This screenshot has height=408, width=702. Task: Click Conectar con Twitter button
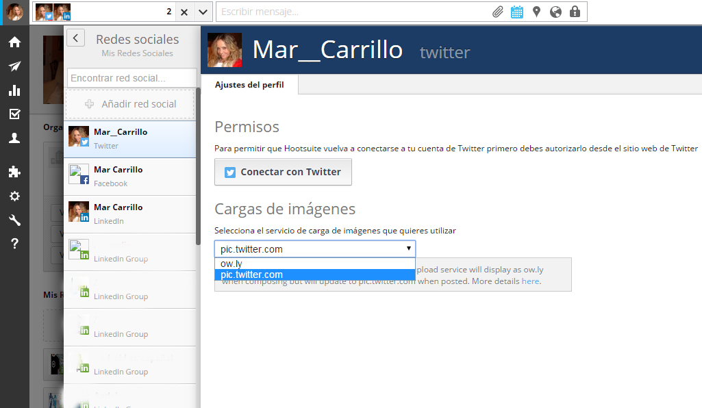[283, 172]
